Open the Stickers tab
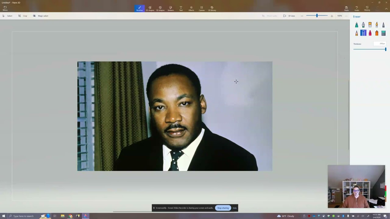Image resolution: width=390 pixels, height=219 pixels. point(171,9)
